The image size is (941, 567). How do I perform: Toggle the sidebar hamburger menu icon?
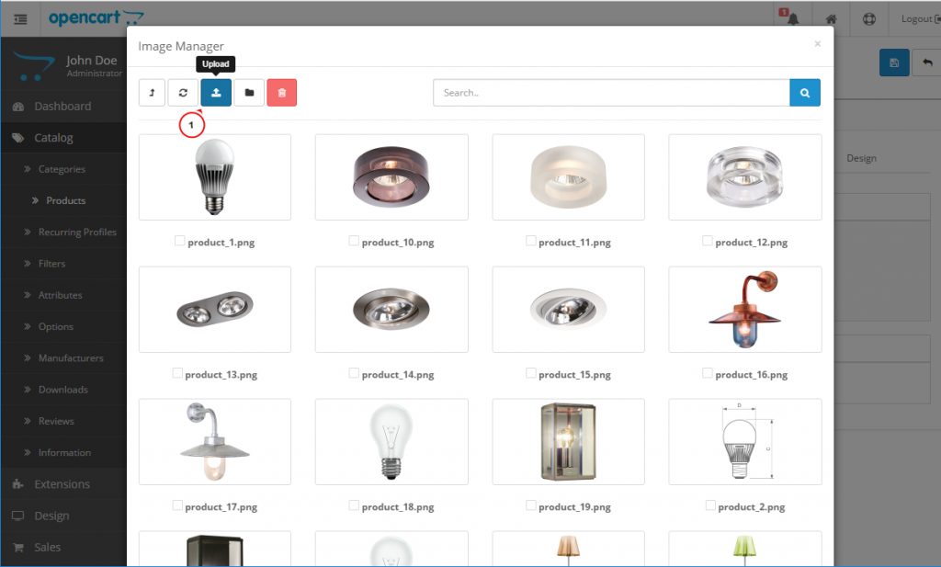tap(20, 19)
